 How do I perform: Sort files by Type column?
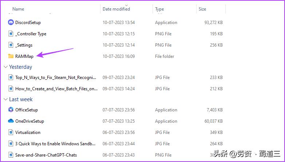159,9
